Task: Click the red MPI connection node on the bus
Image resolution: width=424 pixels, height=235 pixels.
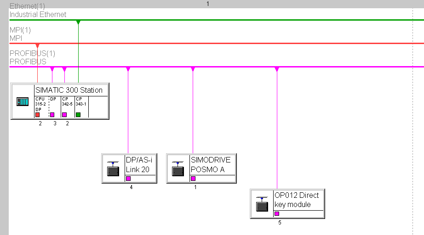Action: [38, 45]
